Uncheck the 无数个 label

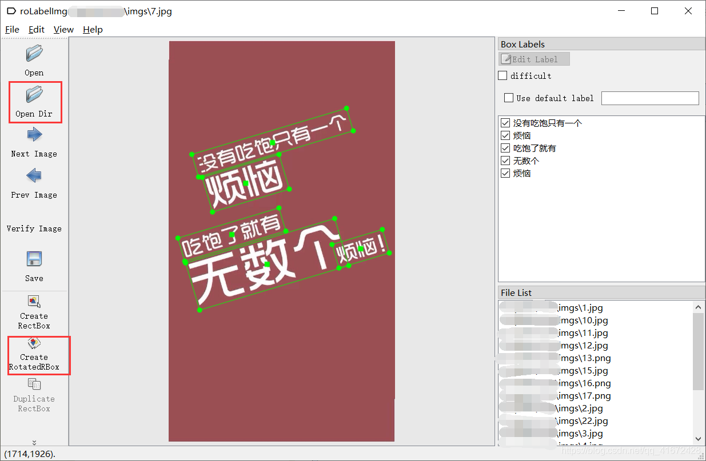(505, 161)
